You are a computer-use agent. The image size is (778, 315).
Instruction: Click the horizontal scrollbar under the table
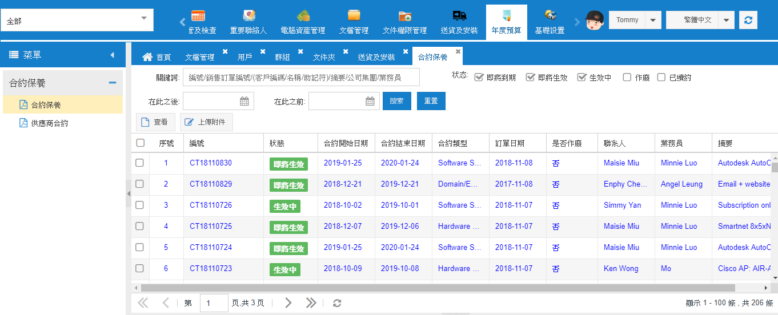point(400,288)
